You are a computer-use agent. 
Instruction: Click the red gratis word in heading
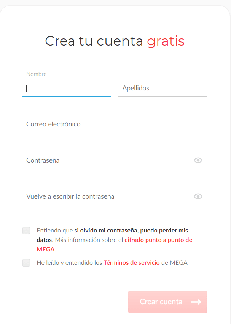(x=166, y=41)
